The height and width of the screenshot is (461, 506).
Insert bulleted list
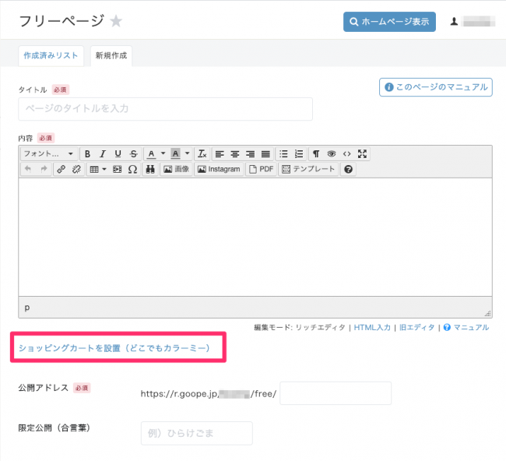click(x=283, y=154)
